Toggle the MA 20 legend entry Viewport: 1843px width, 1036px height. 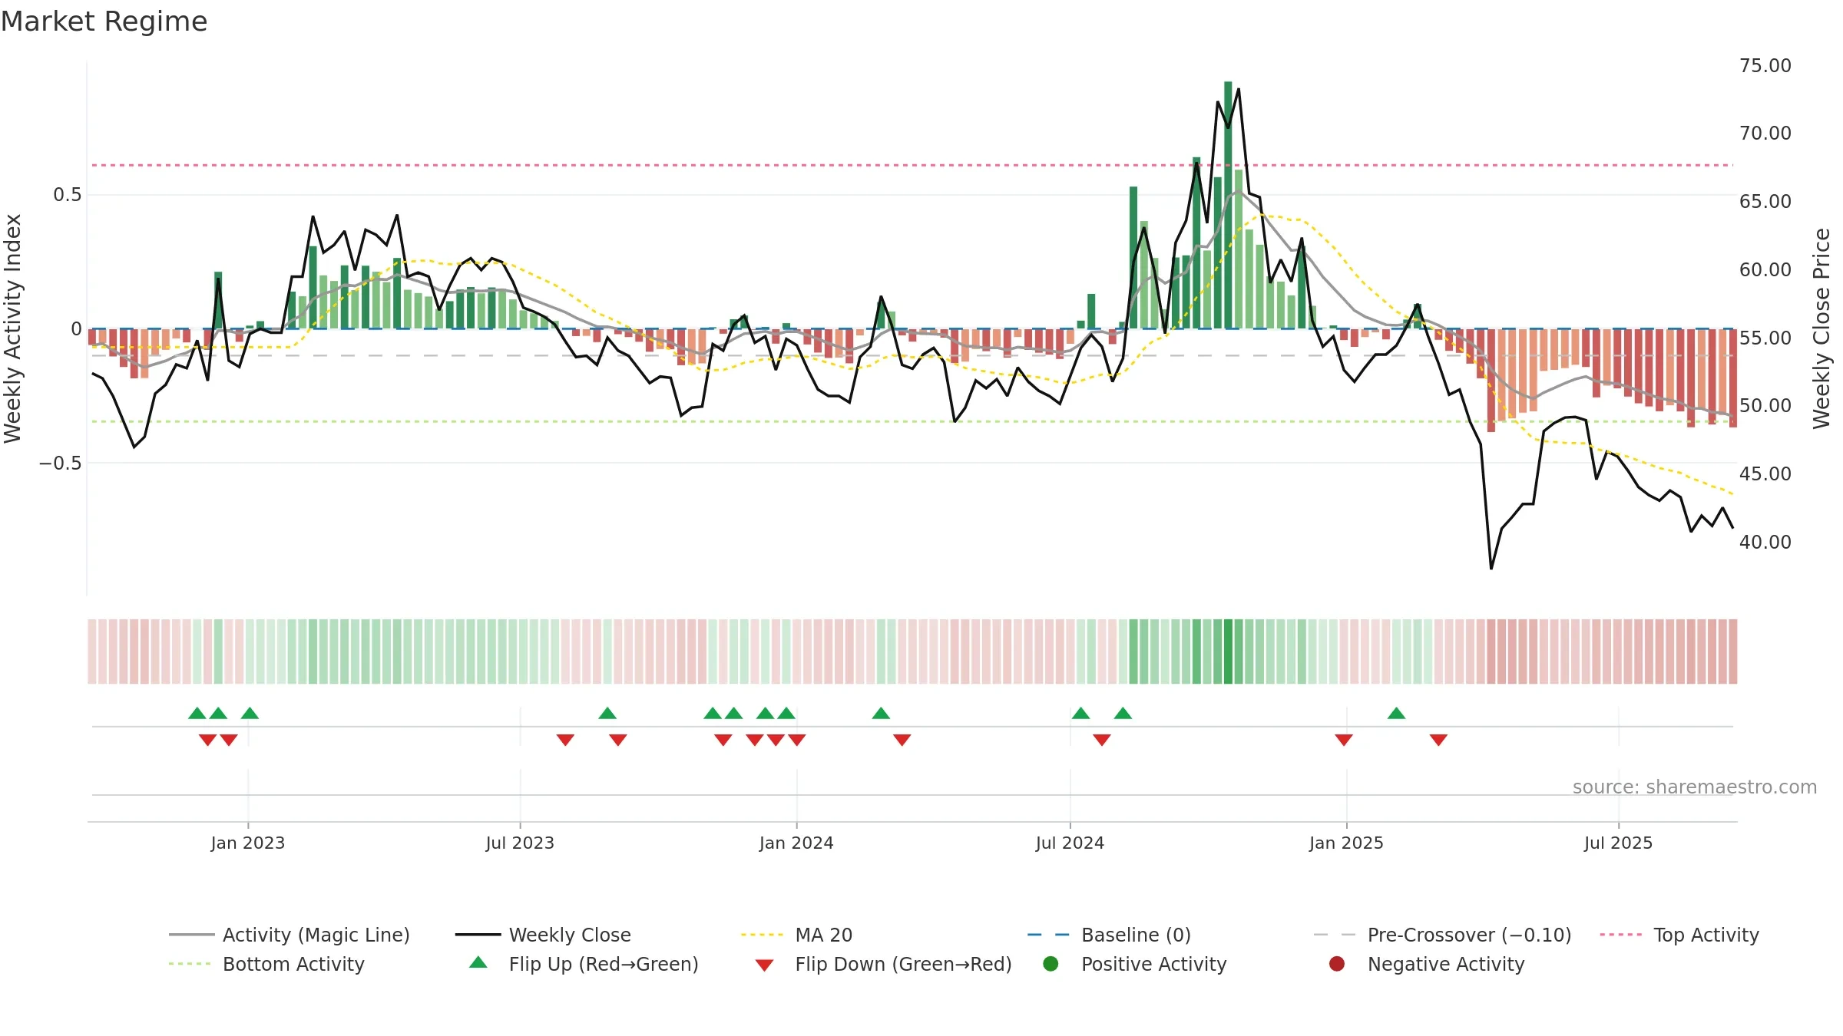797,935
